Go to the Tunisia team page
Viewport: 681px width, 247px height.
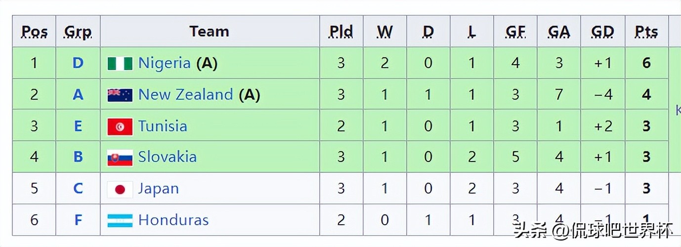163,126
